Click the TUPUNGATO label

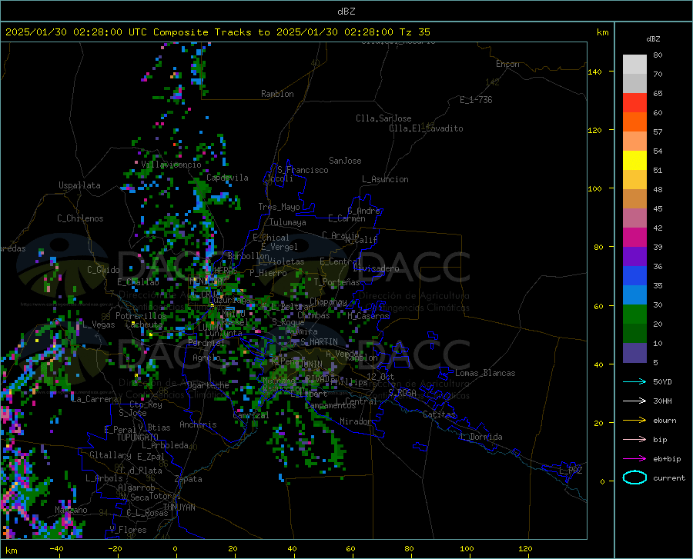137,438
